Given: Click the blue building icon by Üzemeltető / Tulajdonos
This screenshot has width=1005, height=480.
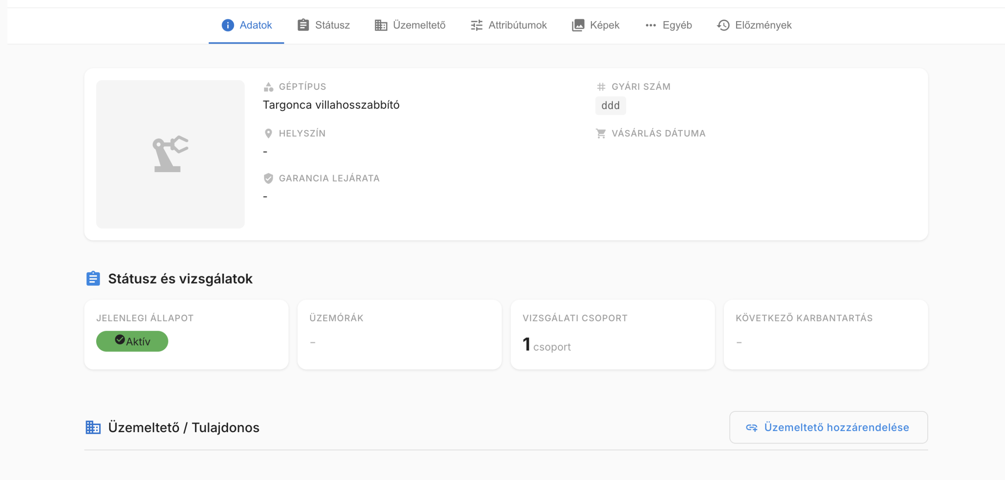Looking at the screenshot, I should 93,427.
